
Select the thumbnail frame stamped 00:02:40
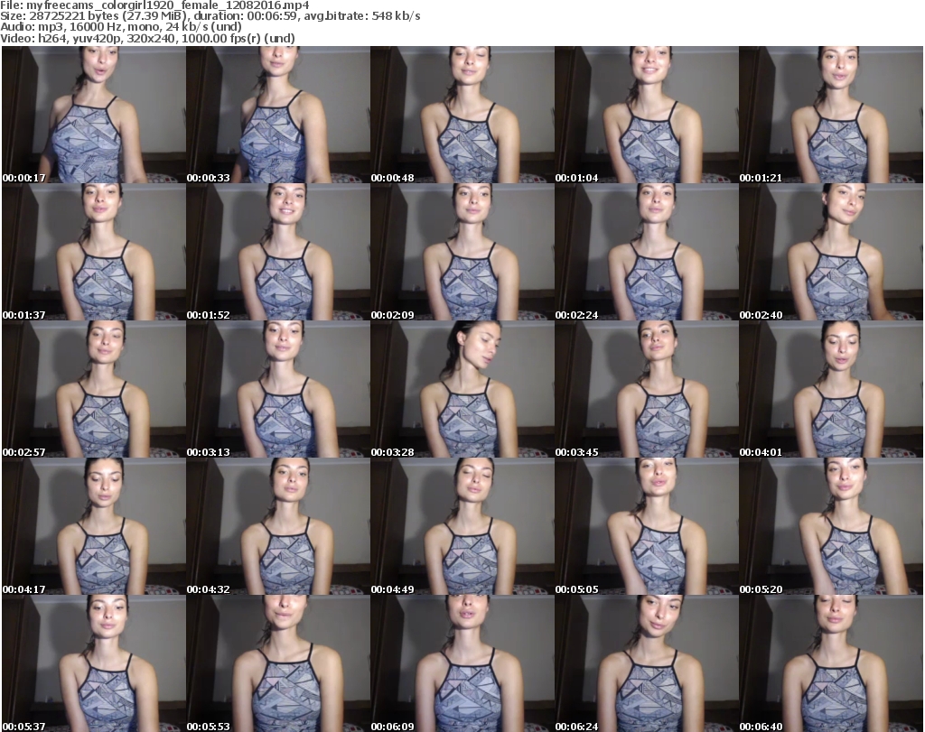point(831,252)
